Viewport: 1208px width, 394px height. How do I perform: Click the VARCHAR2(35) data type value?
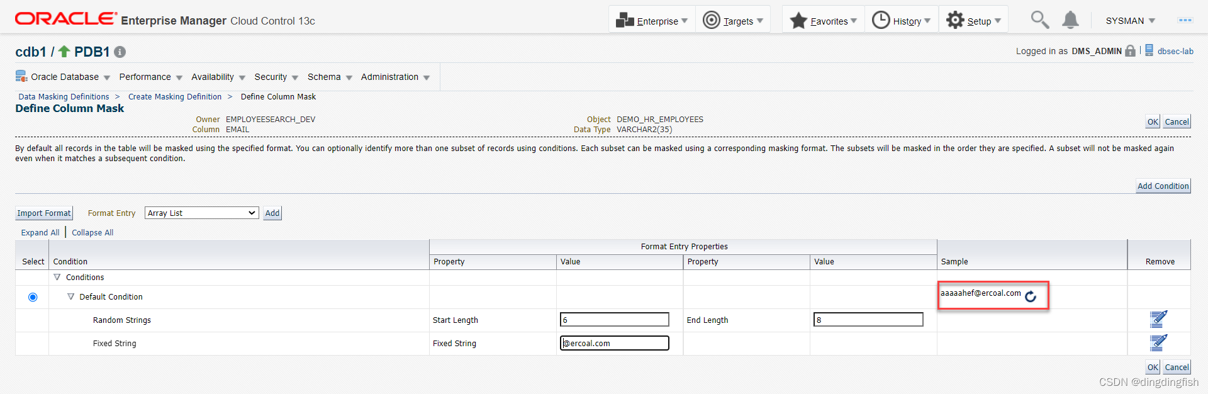(x=644, y=130)
